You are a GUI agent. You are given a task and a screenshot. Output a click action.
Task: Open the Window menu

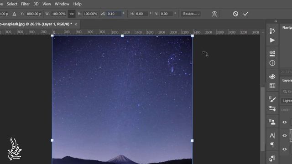pos(62,4)
